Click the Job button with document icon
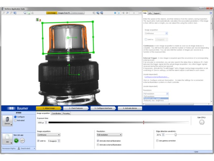 coord(7,139)
